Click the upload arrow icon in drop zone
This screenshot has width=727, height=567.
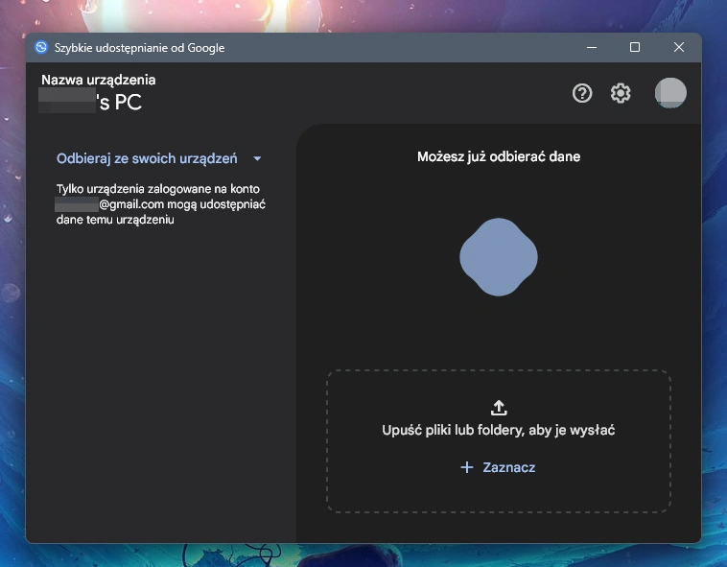[499, 408]
